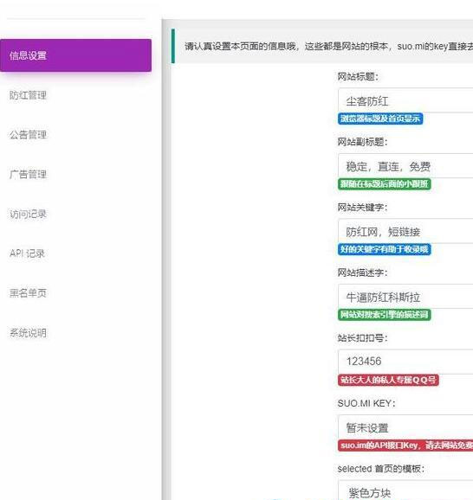This screenshot has height=500, width=473.
Task: Open the 黑名单页 sidebar item
Action: (28, 293)
